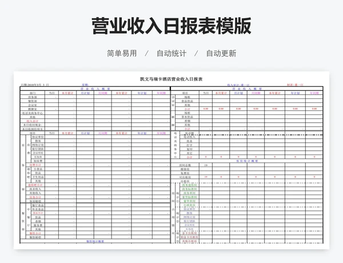
Task: Select the 可出租房 row label
Action: [185, 177]
